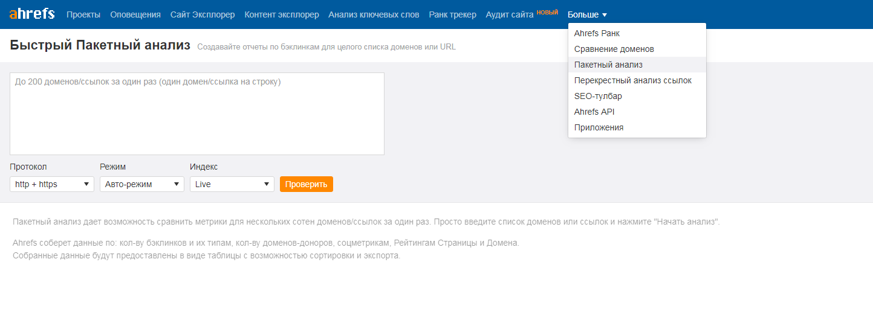Click the line 'Собранные данные будут предоставлены'
Screen dimensions: 873x329
207,255
